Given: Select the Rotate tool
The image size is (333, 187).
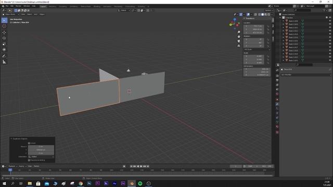Looking at the screenshot, I should (4, 38).
